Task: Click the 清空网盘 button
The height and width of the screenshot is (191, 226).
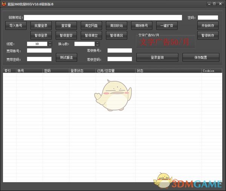Action: pyautogui.click(x=91, y=26)
